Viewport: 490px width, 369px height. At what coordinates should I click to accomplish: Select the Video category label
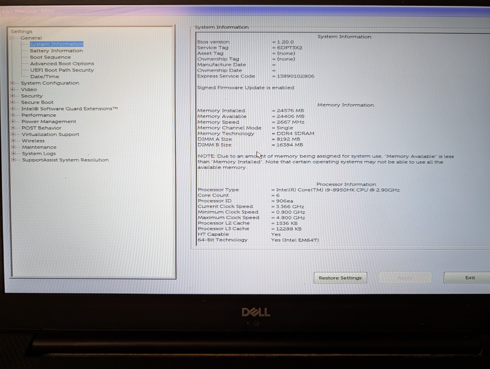point(29,89)
